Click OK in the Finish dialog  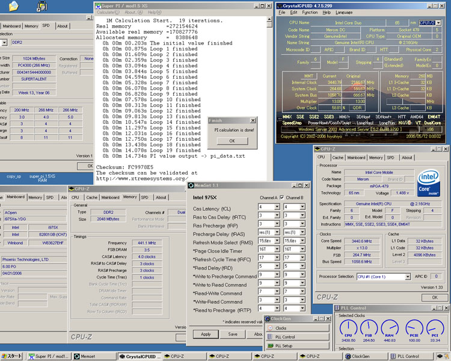point(232,141)
